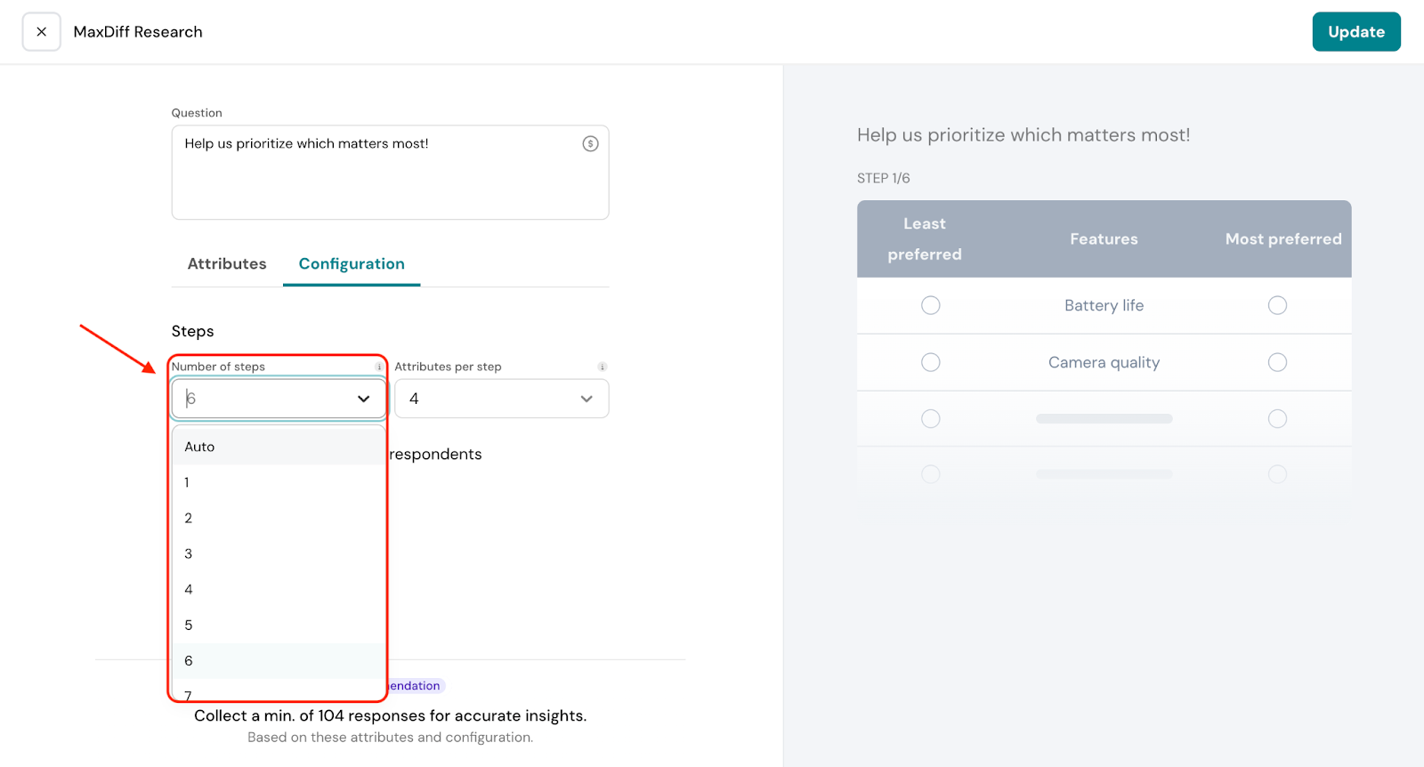Click info icon beside Number of steps
The image size is (1424, 767).
click(x=379, y=367)
